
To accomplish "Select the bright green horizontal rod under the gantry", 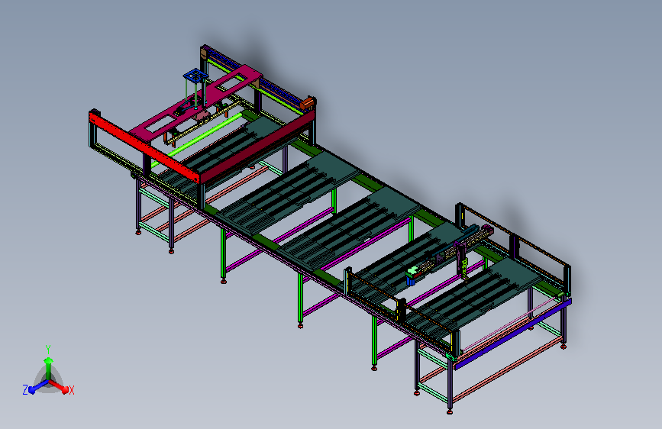I will tap(198, 138).
